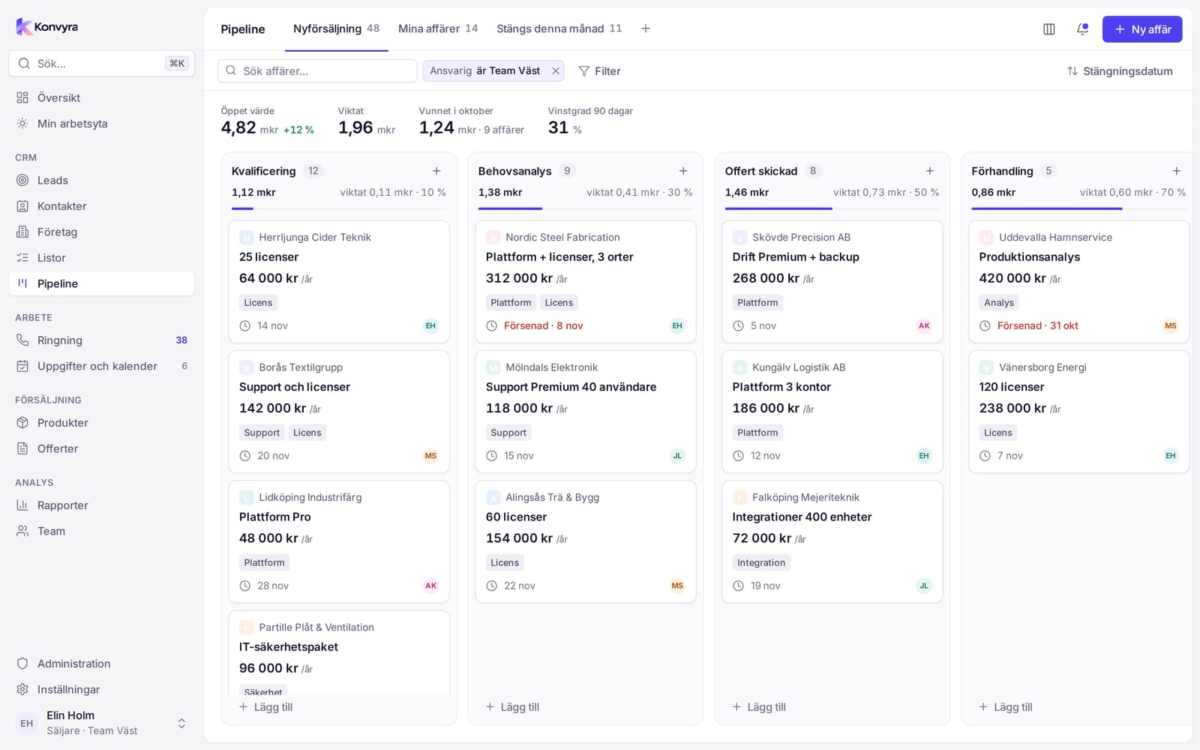1200x750 pixels.
Task: Click the Konvyra logo
Action: point(47,27)
